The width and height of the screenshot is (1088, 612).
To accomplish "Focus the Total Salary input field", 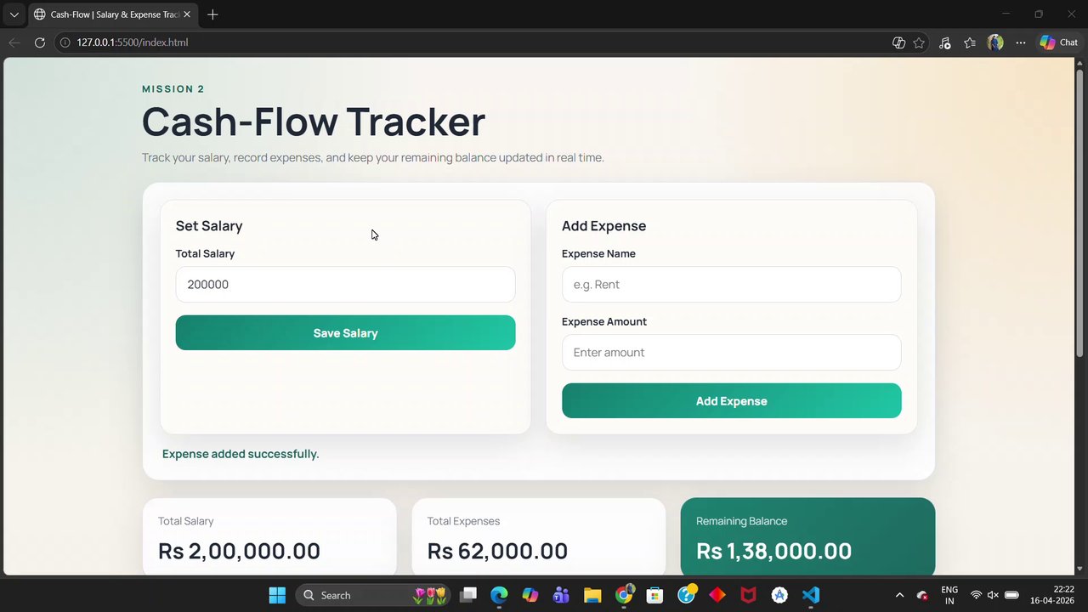I will (x=345, y=285).
